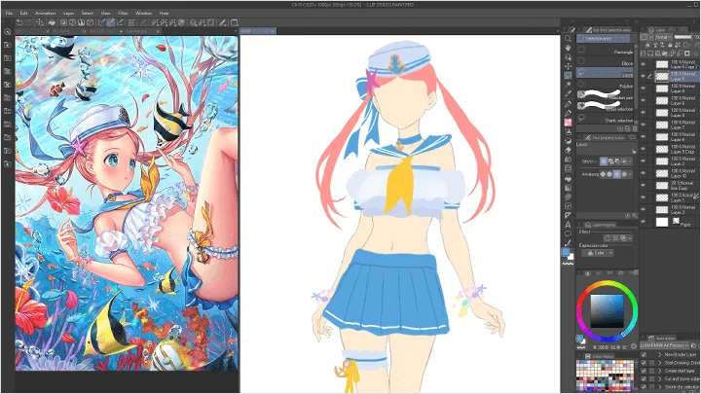The width and height of the screenshot is (701, 394).
Task: Select the Hand move tool
Action: click(x=568, y=48)
